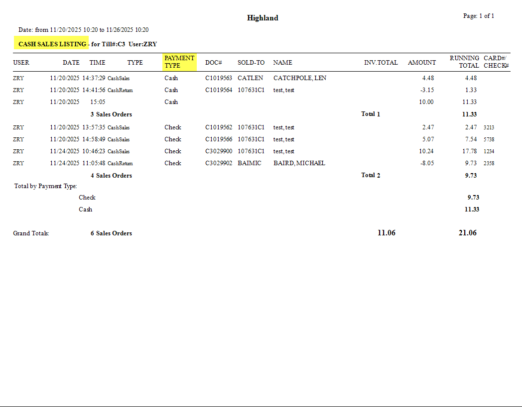Screen dimensions: 522x407
Task: Select the highlighted PAYMENT TYPE column header
Action: point(179,62)
